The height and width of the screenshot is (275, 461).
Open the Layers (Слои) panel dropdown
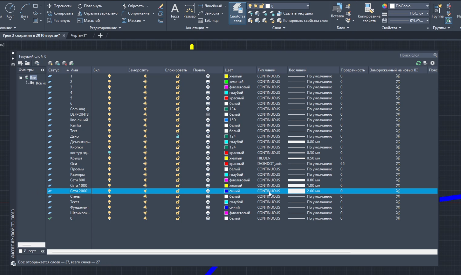coord(279,28)
